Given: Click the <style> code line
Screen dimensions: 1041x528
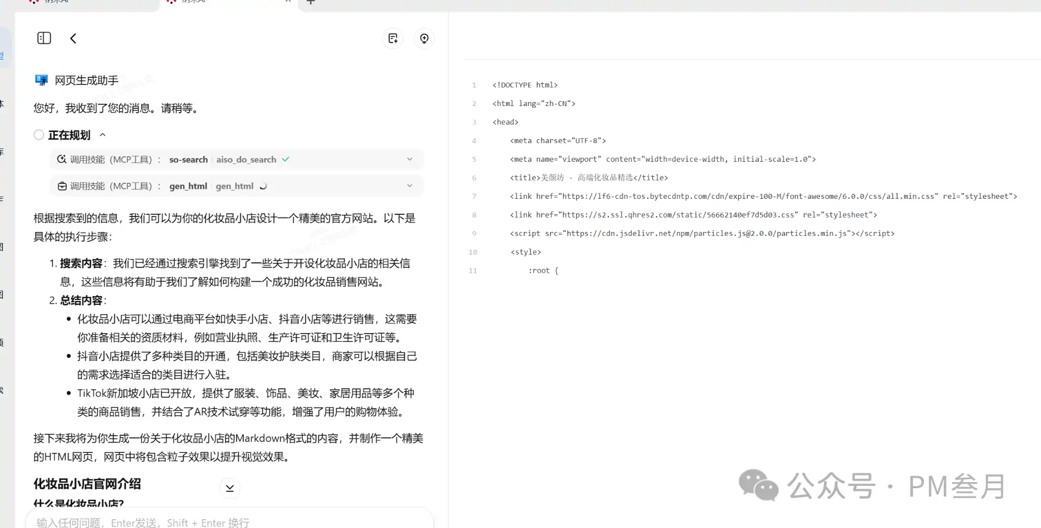Looking at the screenshot, I should click(526, 252).
